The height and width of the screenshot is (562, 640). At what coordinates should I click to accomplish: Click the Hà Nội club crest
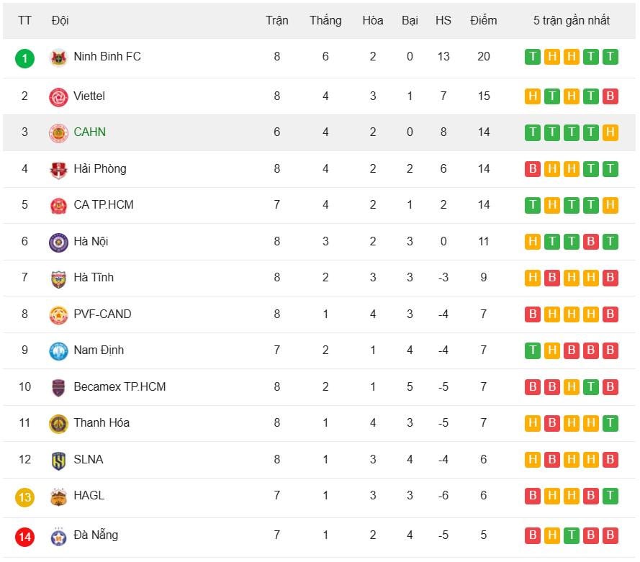pos(58,243)
